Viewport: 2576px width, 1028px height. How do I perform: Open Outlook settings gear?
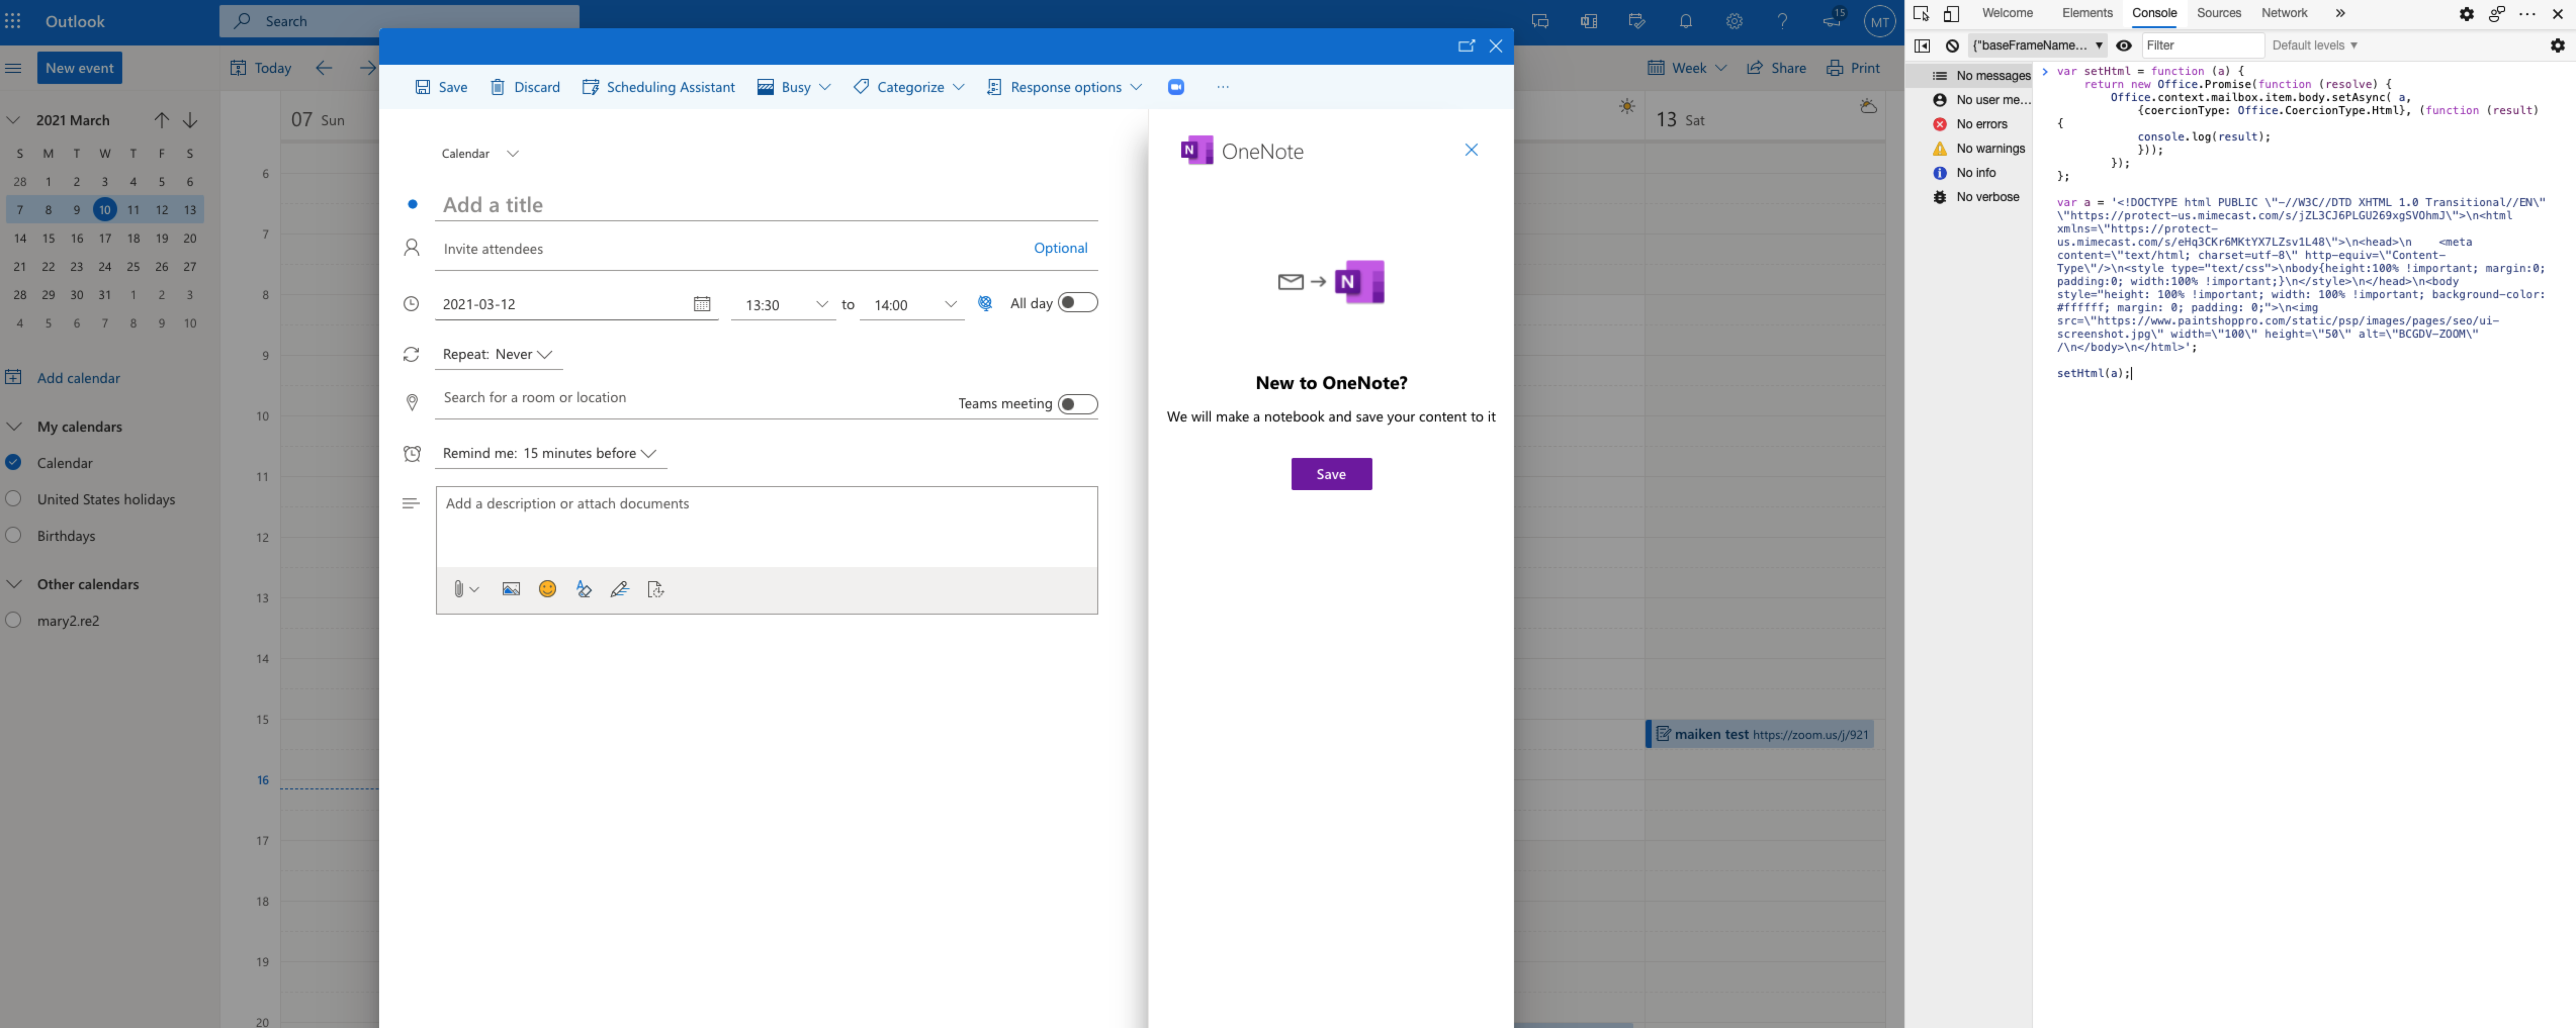1735,20
